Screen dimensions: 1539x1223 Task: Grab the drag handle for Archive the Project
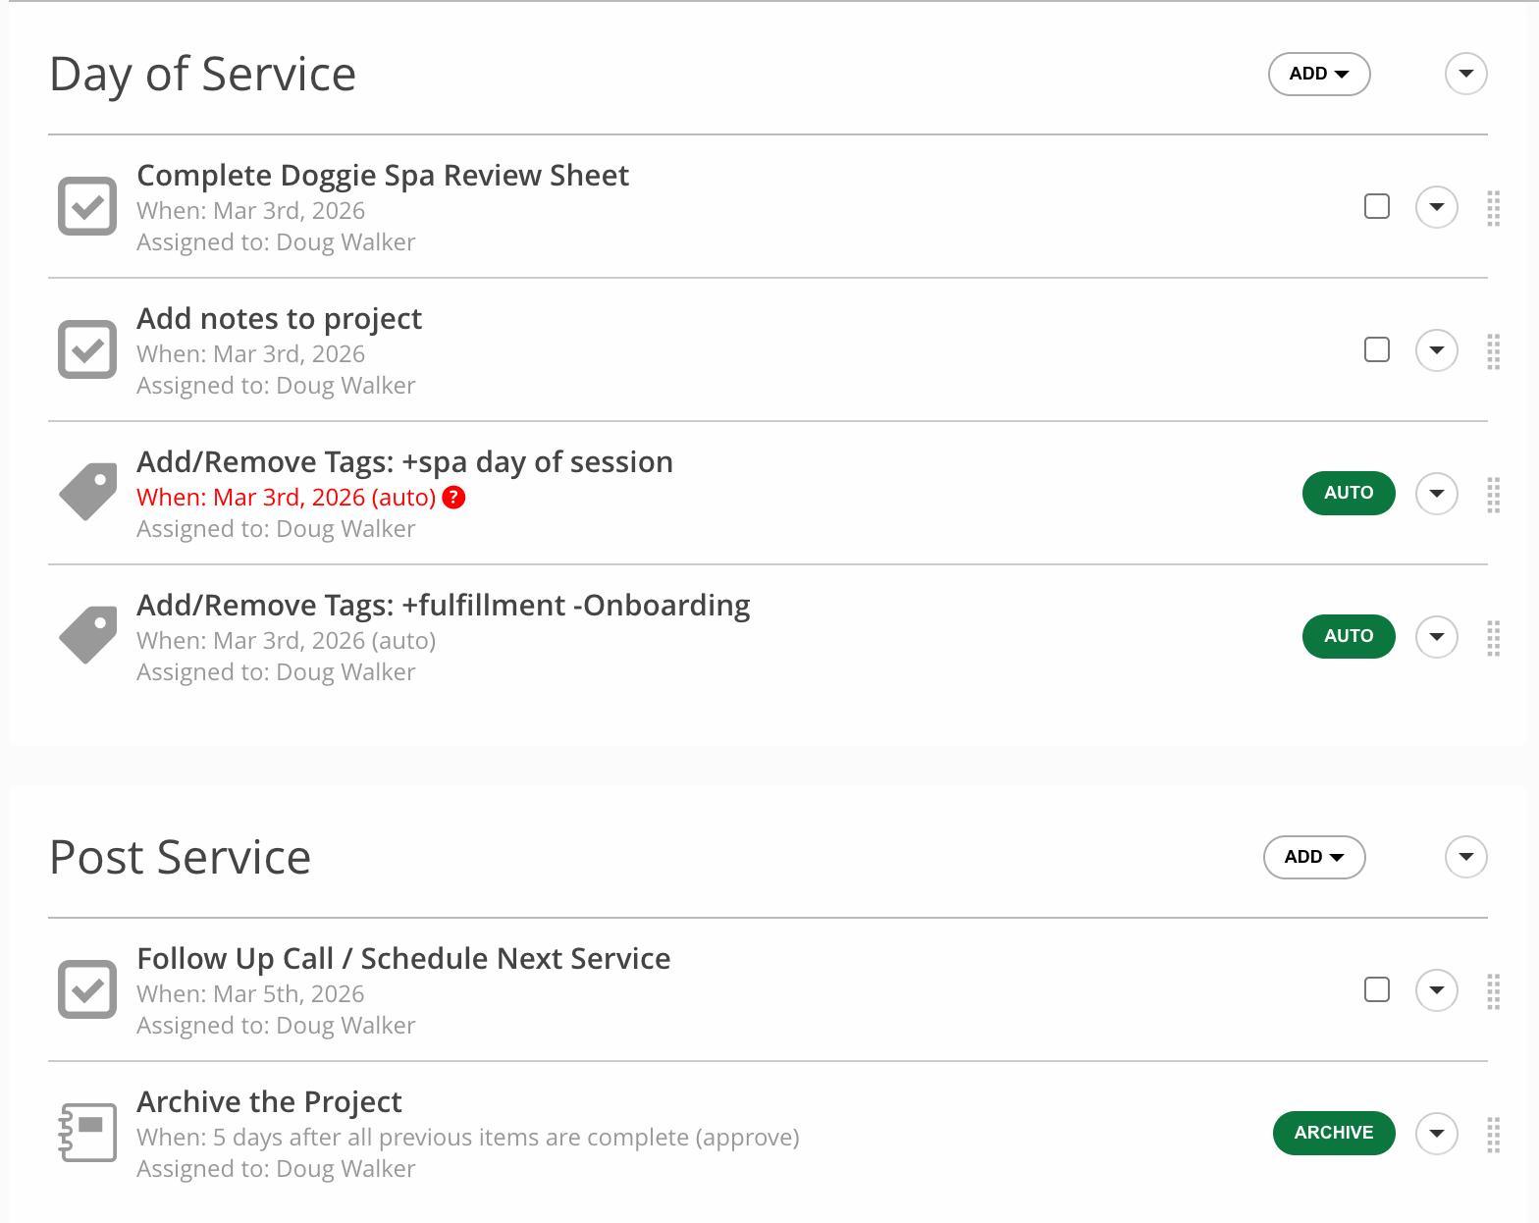coord(1493,1134)
